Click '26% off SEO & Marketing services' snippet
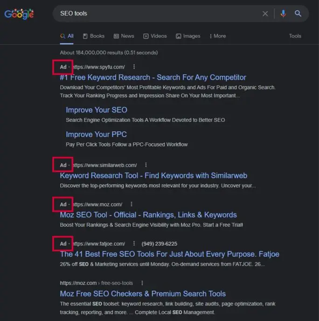Image resolution: width=319 pixels, height=321 pixels. click(x=162, y=264)
